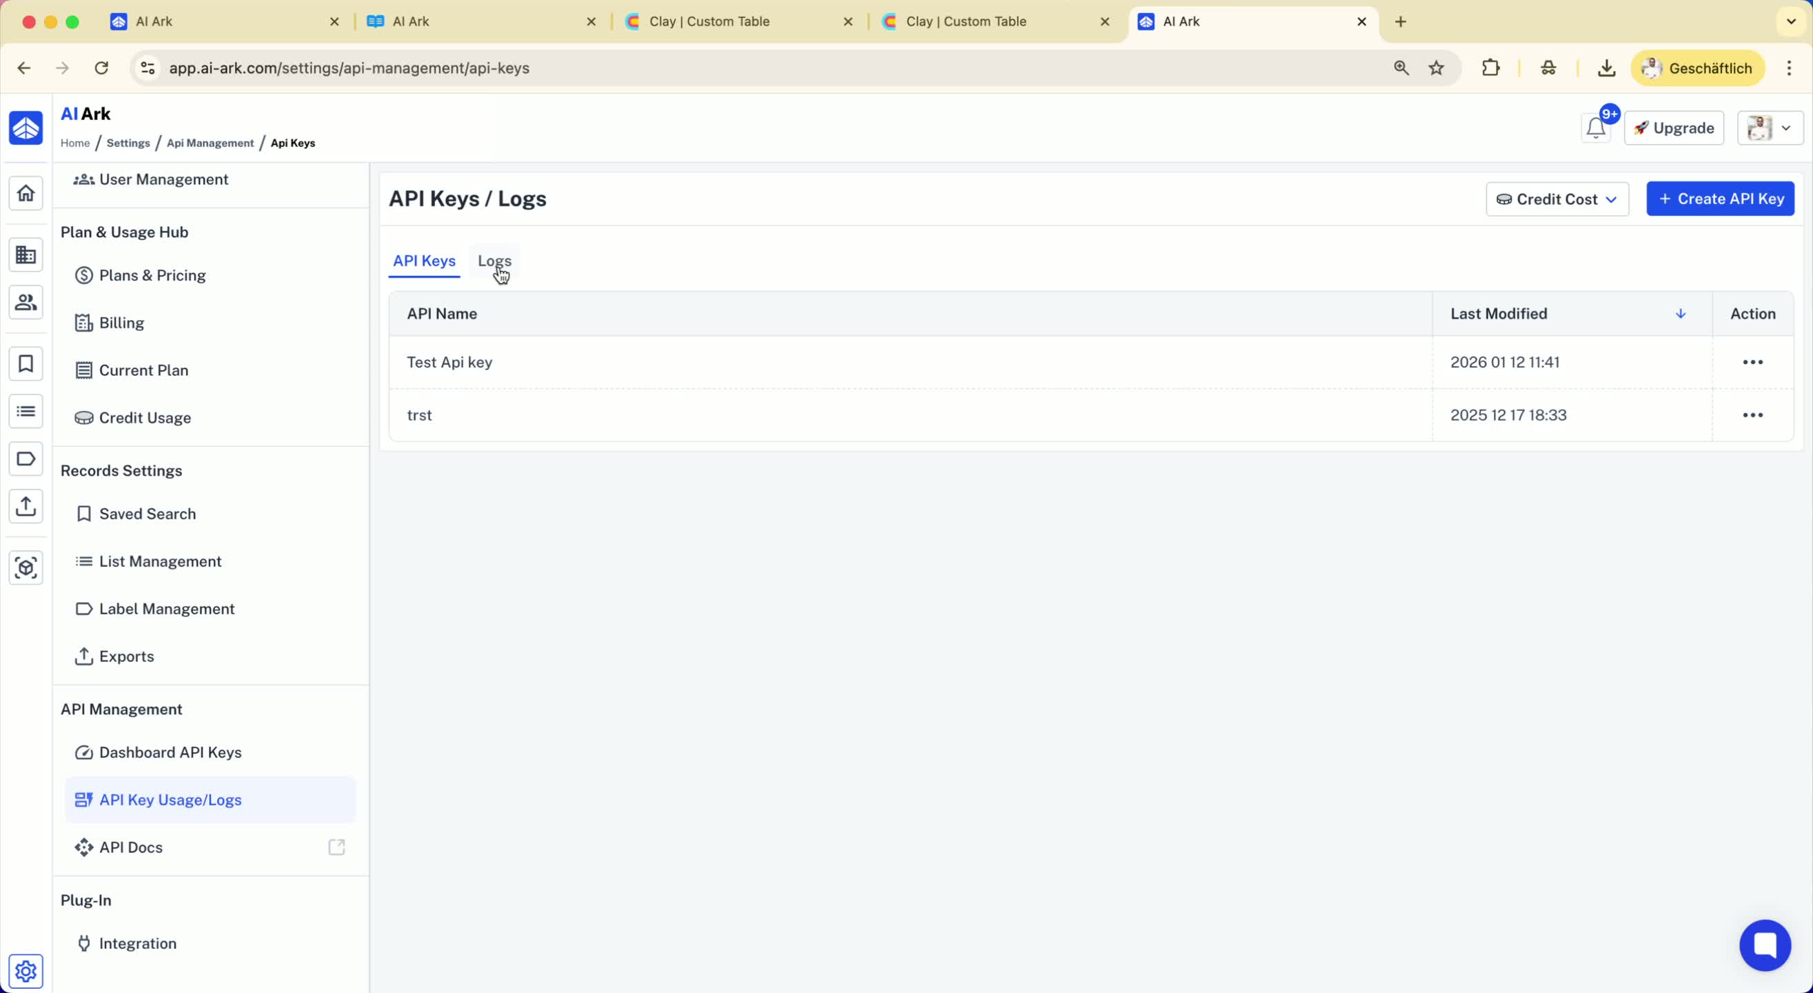Viewport: 1813px width, 993px height.
Task: Click the Settings breadcrumb link
Action: click(128, 143)
